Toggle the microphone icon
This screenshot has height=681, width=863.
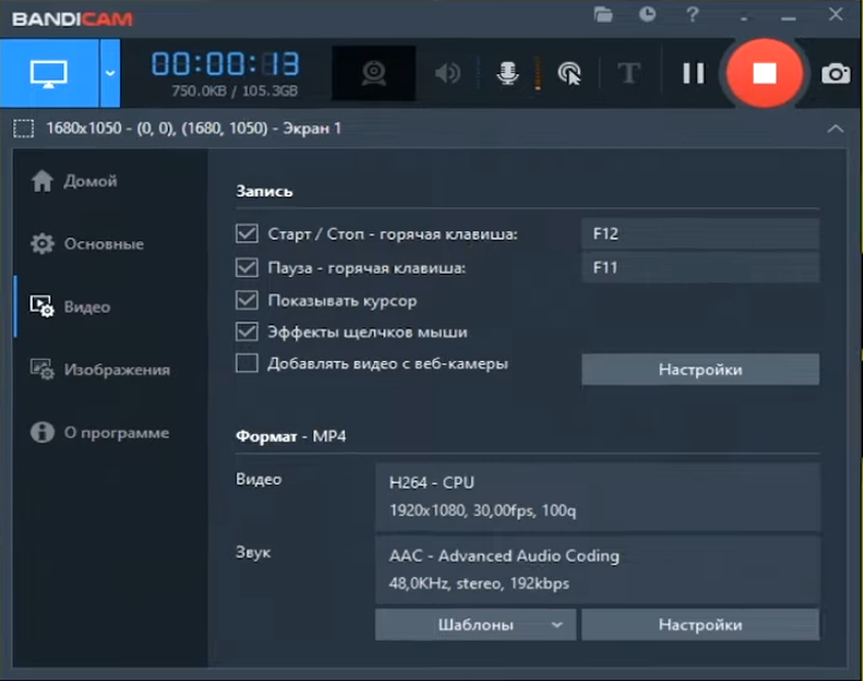coord(507,73)
